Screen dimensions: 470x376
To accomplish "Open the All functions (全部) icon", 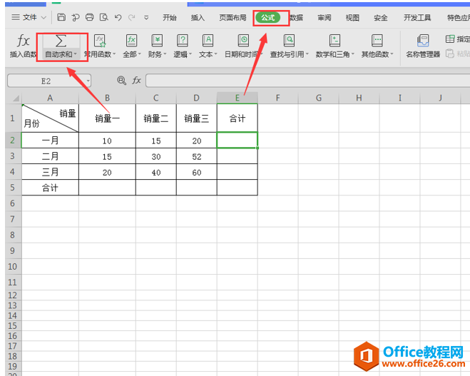I will pos(132,41).
